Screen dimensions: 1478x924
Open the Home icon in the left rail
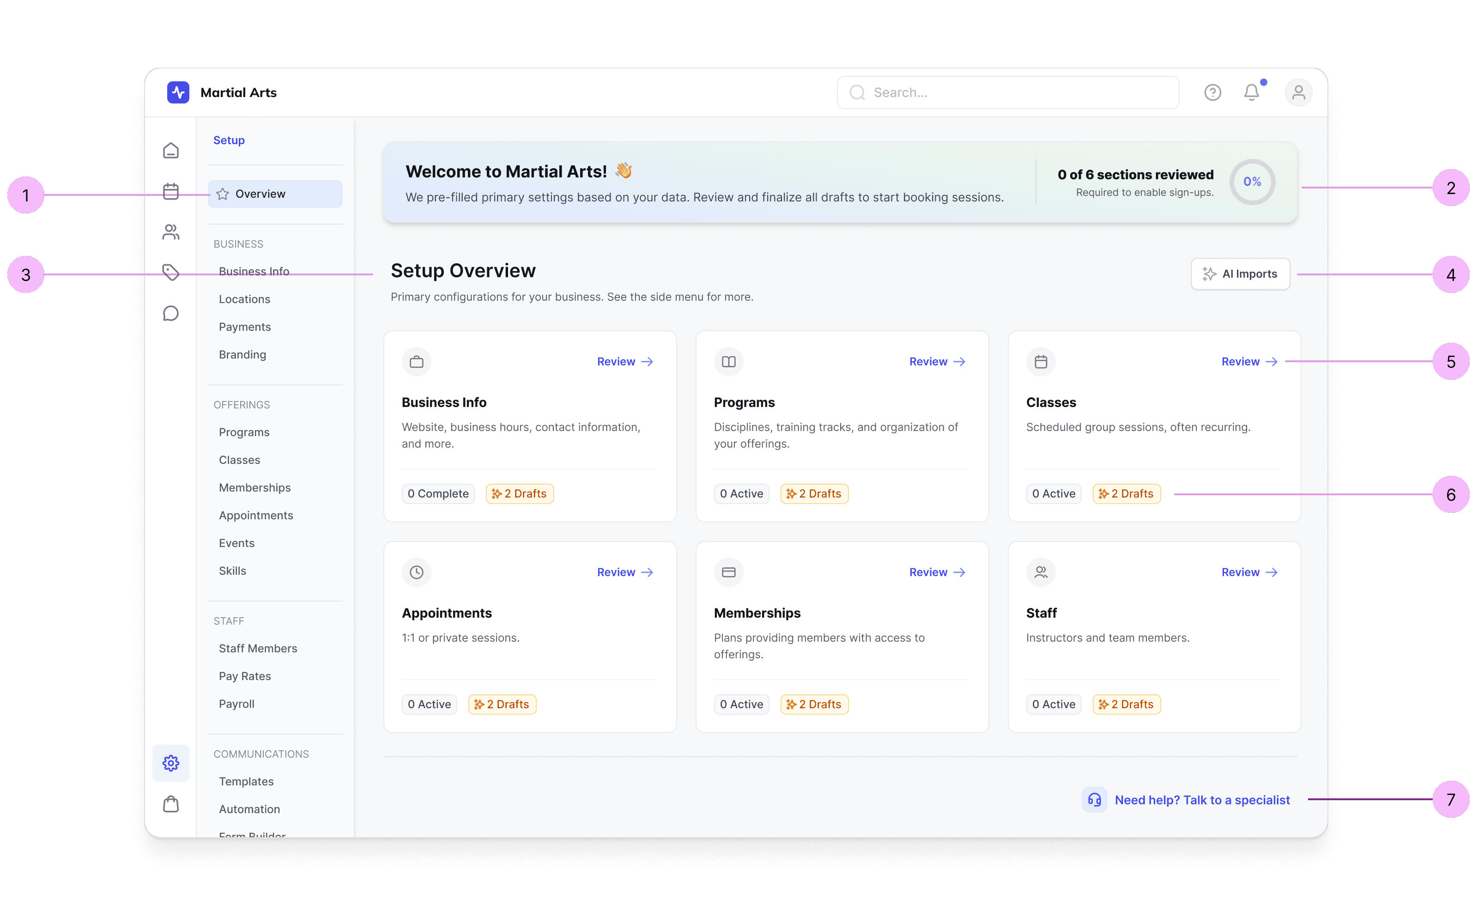(x=171, y=150)
